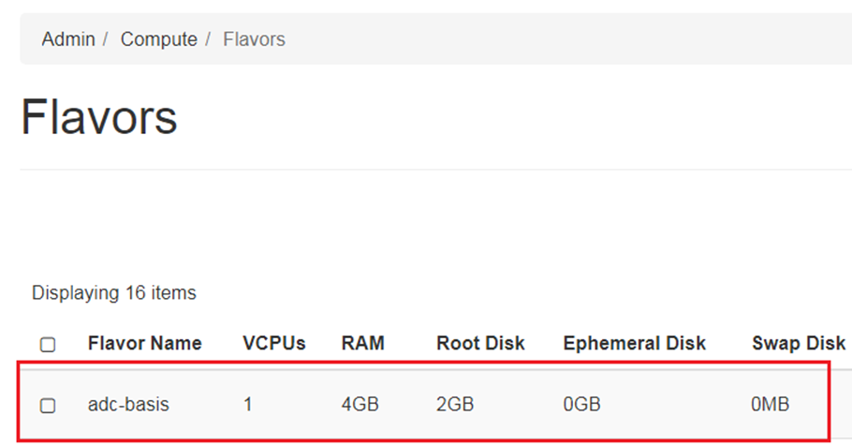
Task: Sort table by VCPUs column header
Action: pyautogui.click(x=273, y=344)
